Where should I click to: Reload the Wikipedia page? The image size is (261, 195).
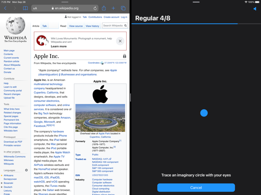click(95, 8)
